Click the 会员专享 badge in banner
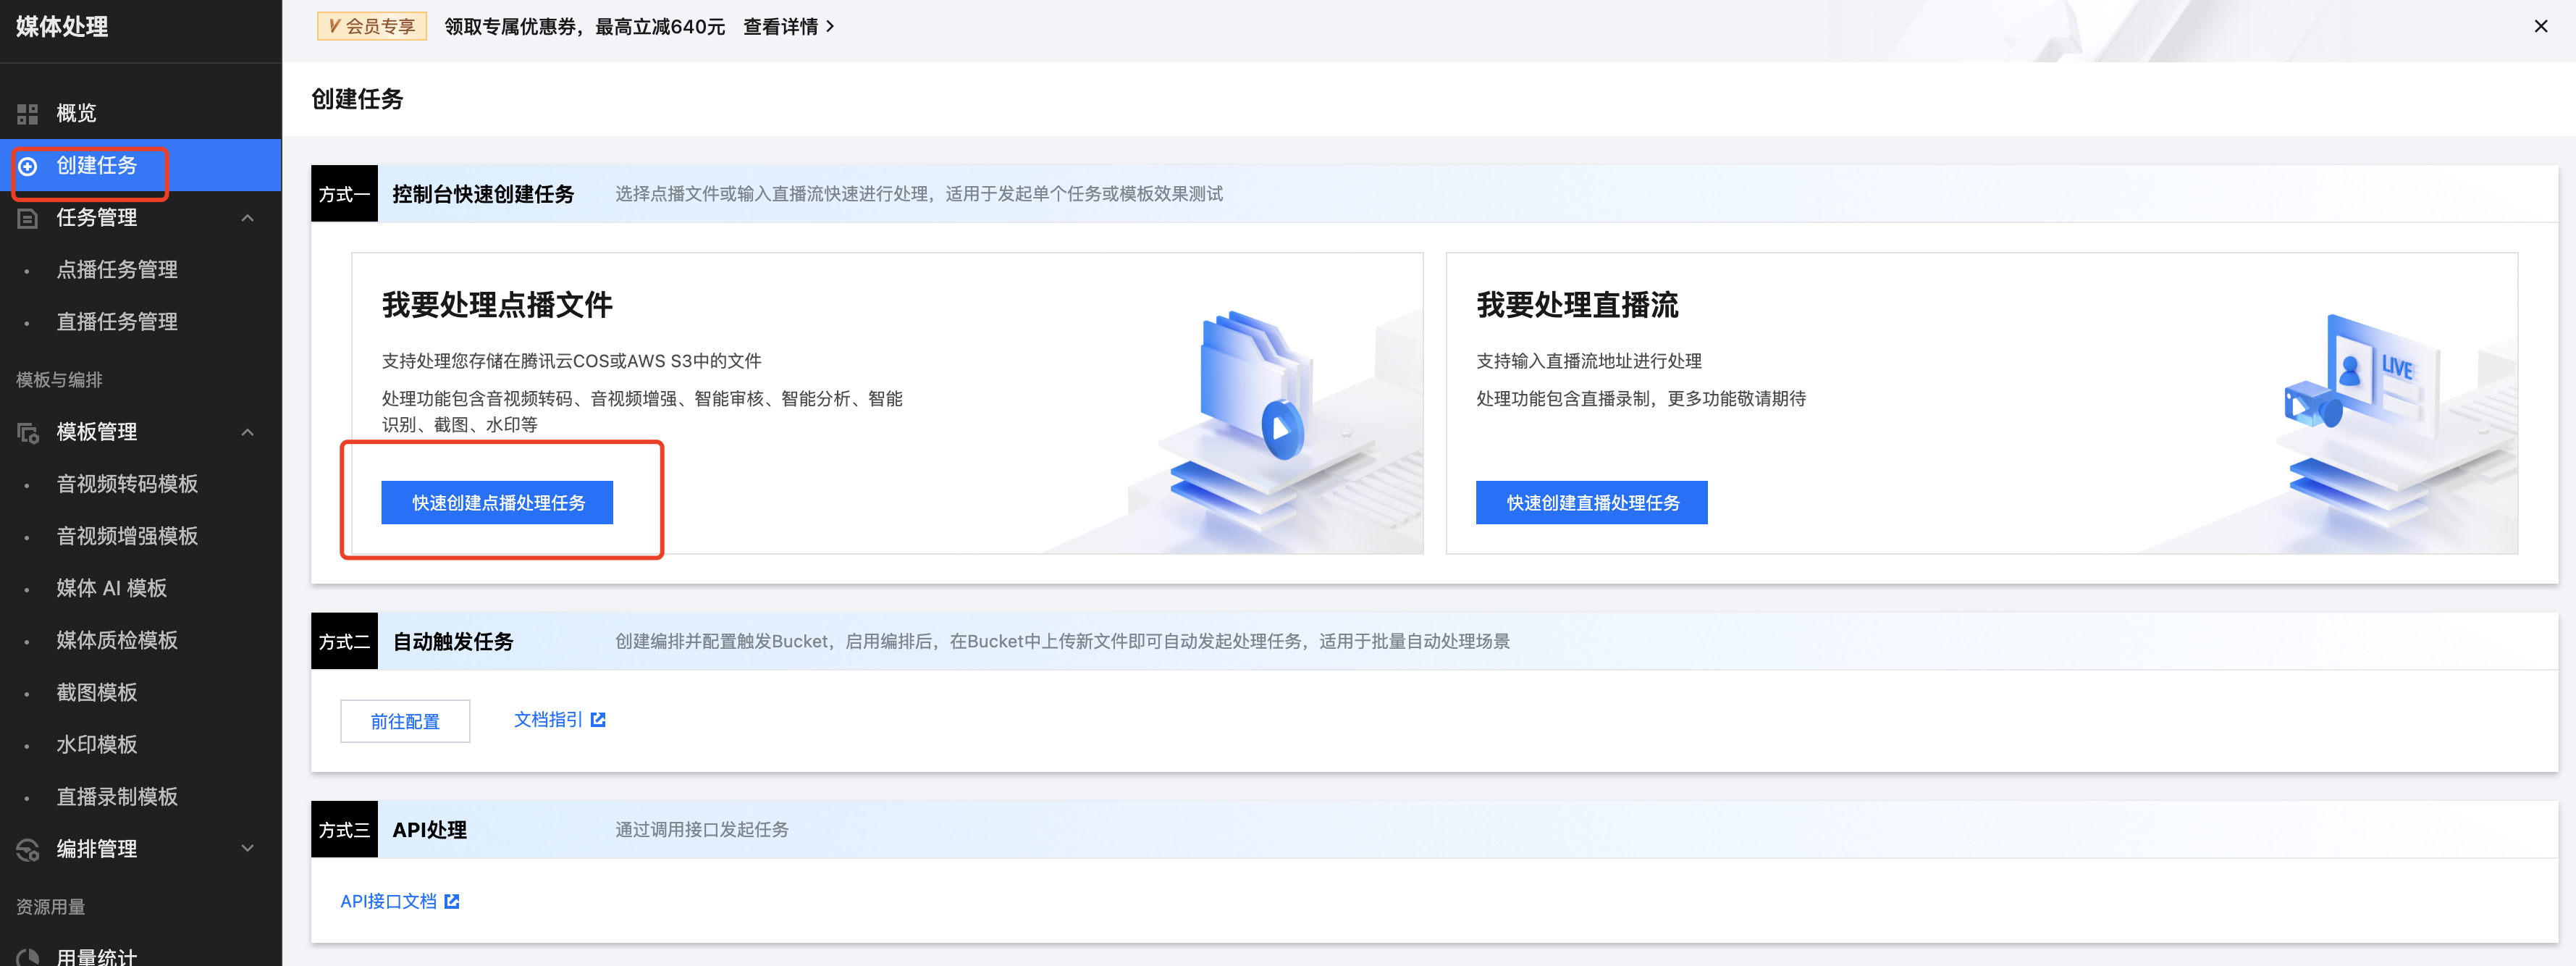Image resolution: width=2576 pixels, height=966 pixels. (371, 27)
